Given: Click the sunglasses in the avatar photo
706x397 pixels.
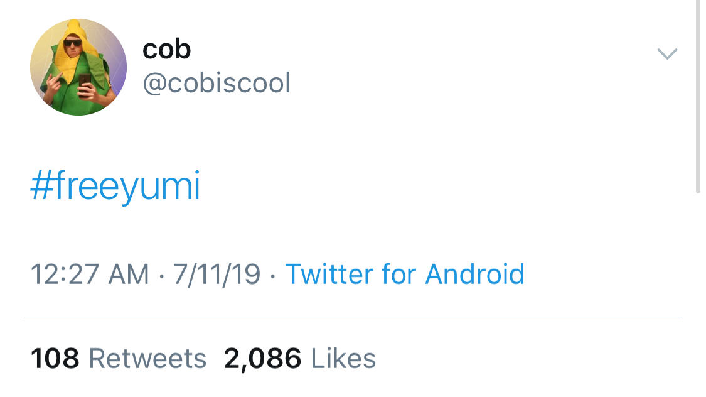Looking at the screenshot, I should [x=73, y=43].
